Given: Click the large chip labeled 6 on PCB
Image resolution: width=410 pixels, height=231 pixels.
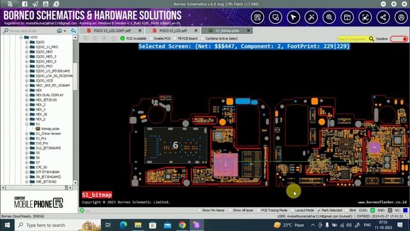Looking at the screenshot, I should (x=176, y=145).
